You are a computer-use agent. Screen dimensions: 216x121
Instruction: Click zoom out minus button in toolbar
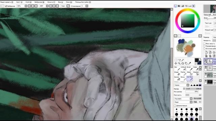pyautogui.click(x=29, y=6)
